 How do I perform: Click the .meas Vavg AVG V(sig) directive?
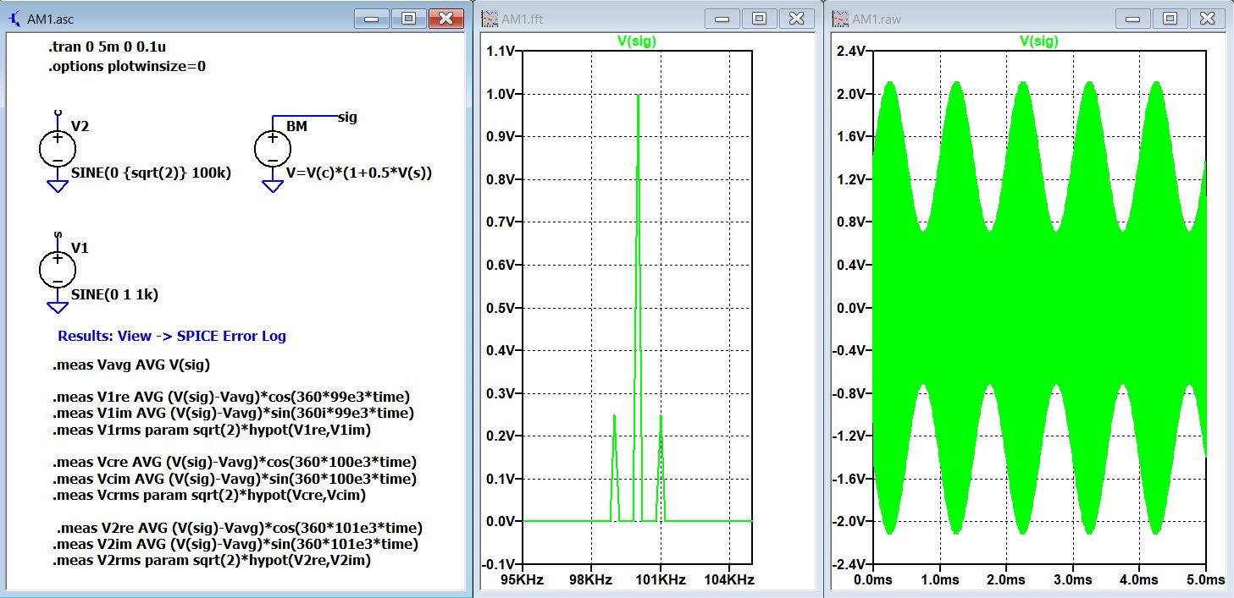[130, 365]
